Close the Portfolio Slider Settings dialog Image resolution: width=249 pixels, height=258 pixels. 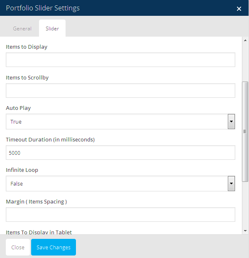coord(239,9)
